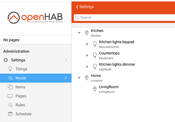The height and width of the screenshot is (122, 175).
Task: Click the Kitchen location pin icon
Action: 87,33
